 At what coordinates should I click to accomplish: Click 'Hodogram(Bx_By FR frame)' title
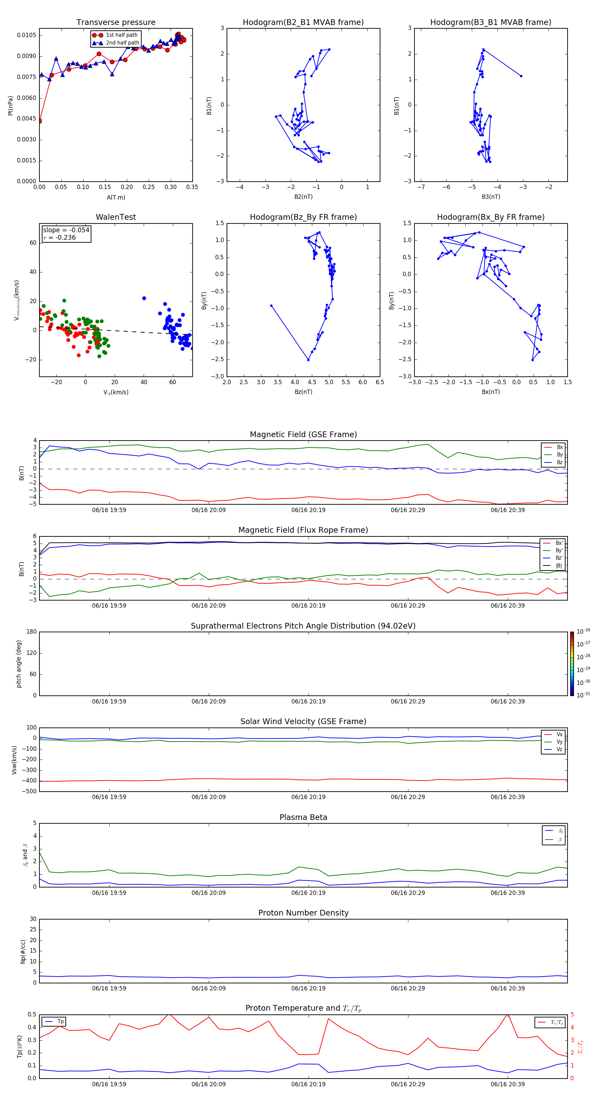491,217
